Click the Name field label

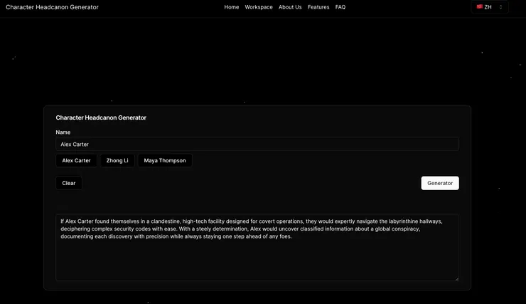[x=63, y=132]
